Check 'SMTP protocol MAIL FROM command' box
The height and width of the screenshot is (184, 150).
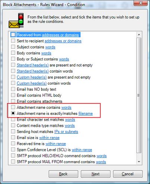[x=13, y=162]
